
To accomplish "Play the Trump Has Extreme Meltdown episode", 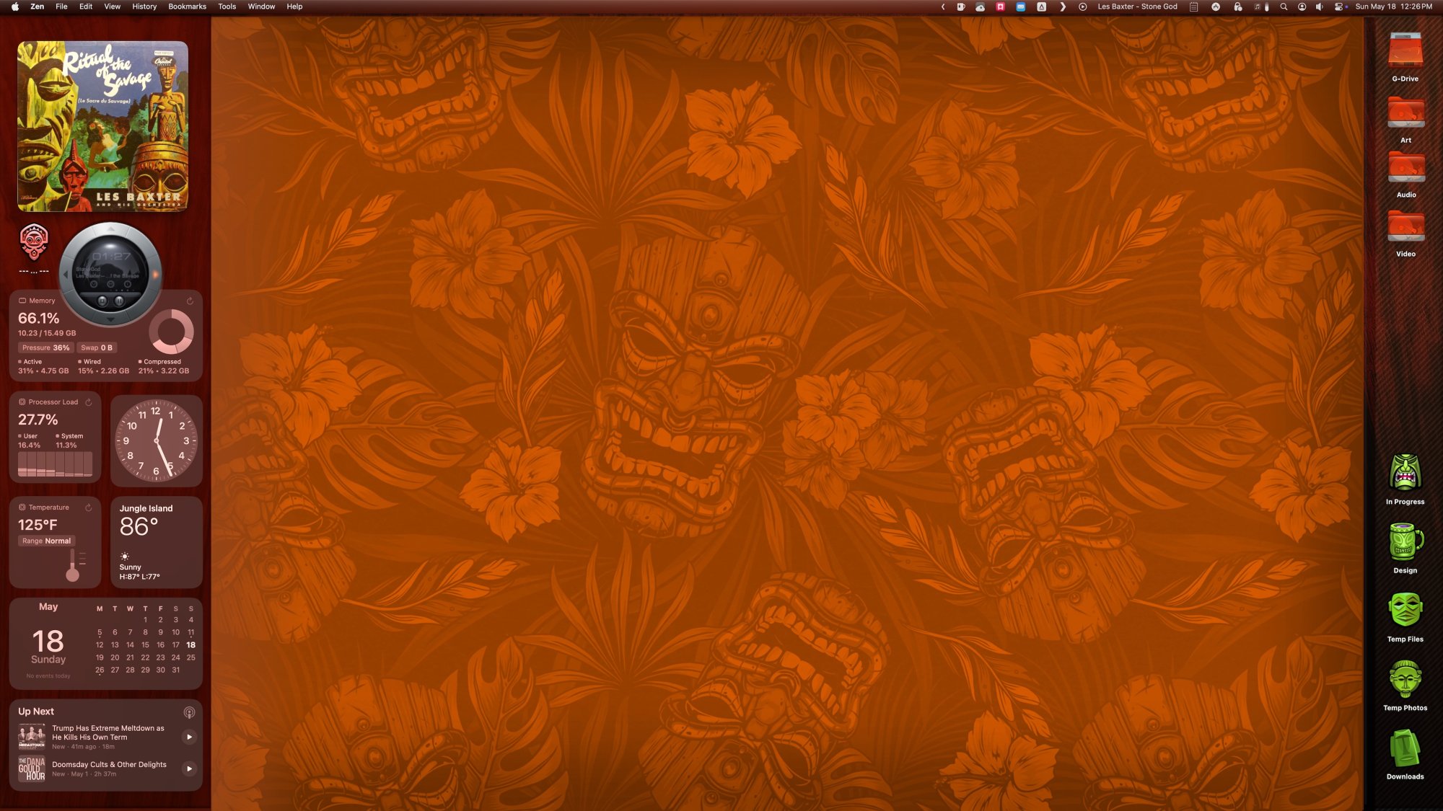I will [189, 737].
